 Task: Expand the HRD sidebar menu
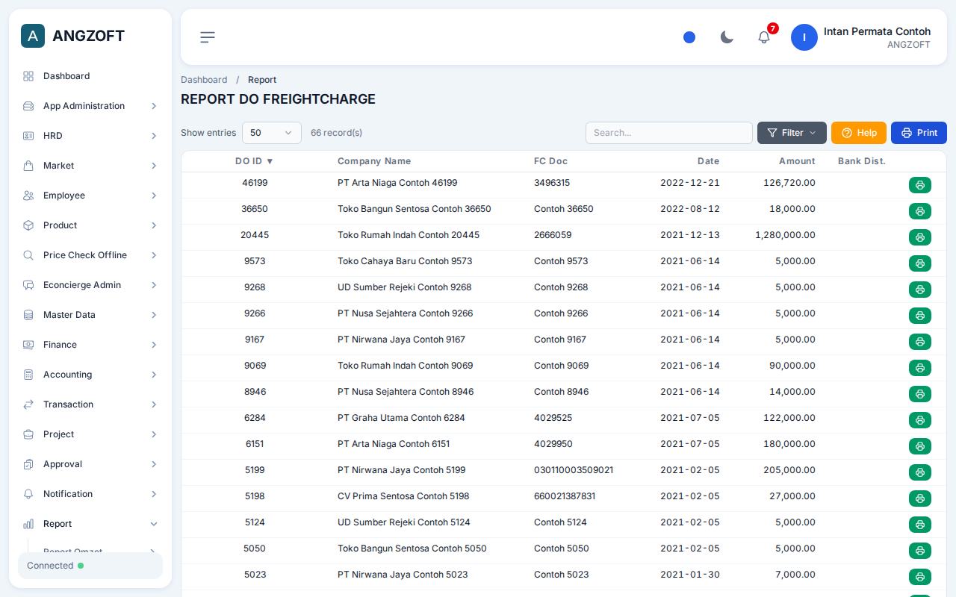click(90, 136)
